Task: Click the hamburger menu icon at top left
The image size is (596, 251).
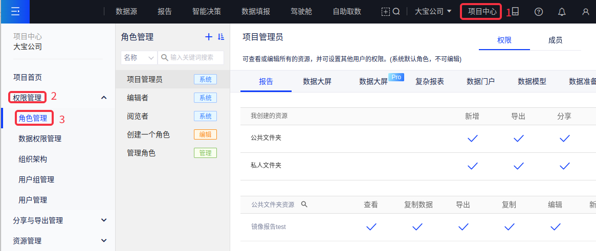Action: 15,11
